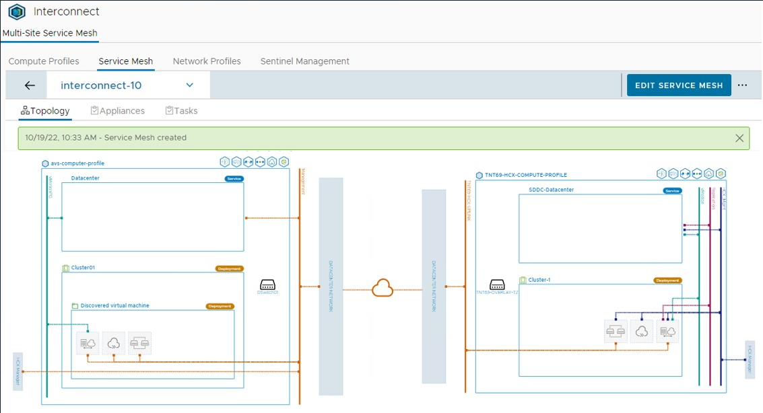The width and height of the screenshot is (763, 413).
Task: Click lightning hexagon service icon on avs-computer-profile
Action: pos(225,162)
